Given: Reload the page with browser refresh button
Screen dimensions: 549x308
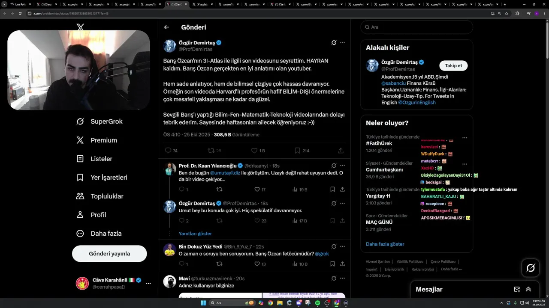Looking at the screenshot, I should tap(20, 13).
